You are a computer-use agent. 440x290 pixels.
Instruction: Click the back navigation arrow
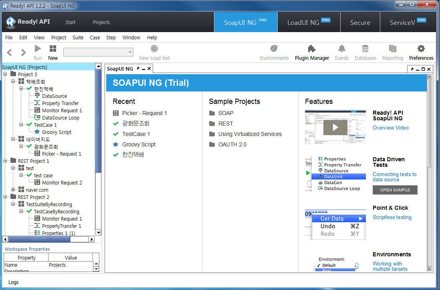point(10,53)
